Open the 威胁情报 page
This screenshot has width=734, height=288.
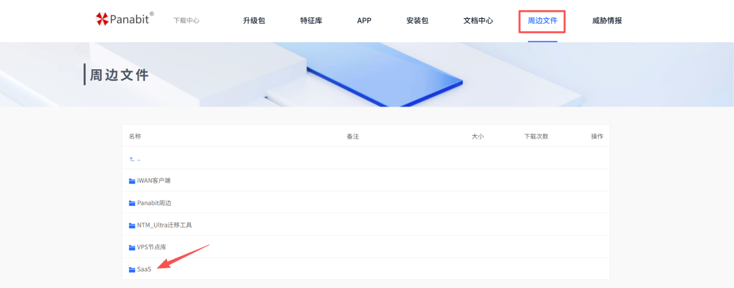(x=607, y=20)
